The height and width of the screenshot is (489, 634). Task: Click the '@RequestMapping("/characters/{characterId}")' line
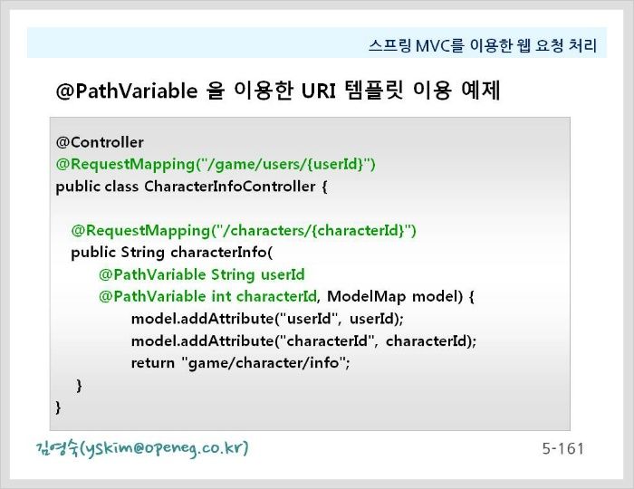[244, 230]
